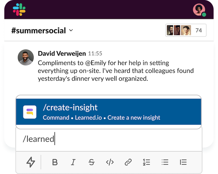This screenshot has width=218, height=174.
Task: Start a numbered list
Action: (x=146, y=162)
